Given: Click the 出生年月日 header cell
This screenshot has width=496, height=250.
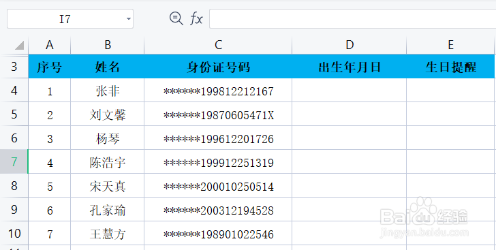Looking at the screenshot, I should (350, 67).
